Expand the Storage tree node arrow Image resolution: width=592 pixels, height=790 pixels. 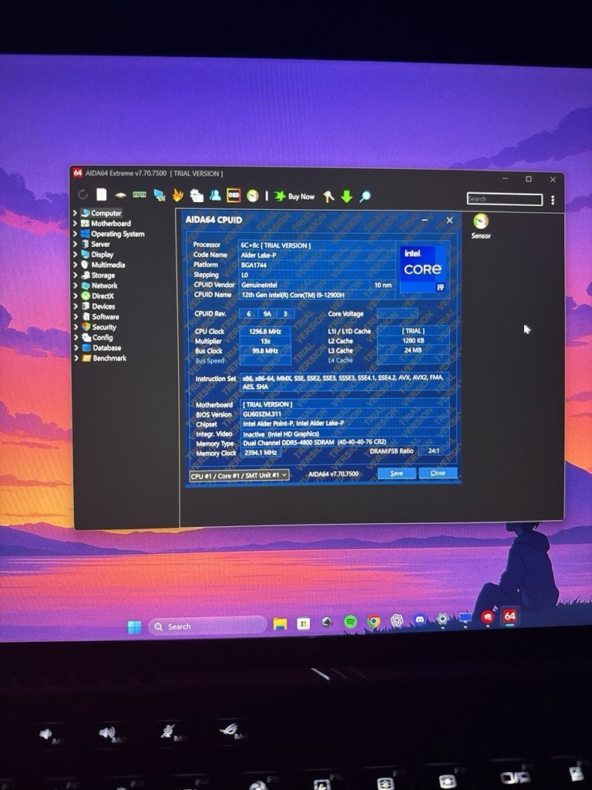[x=76, y=275]
